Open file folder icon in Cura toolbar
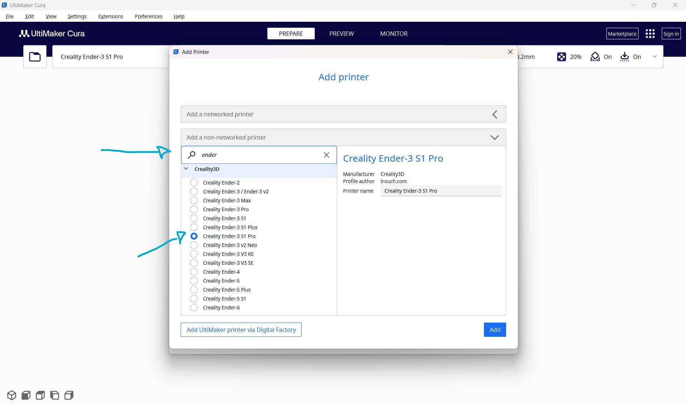Screen dimensions: 686x405 (35, 57)
